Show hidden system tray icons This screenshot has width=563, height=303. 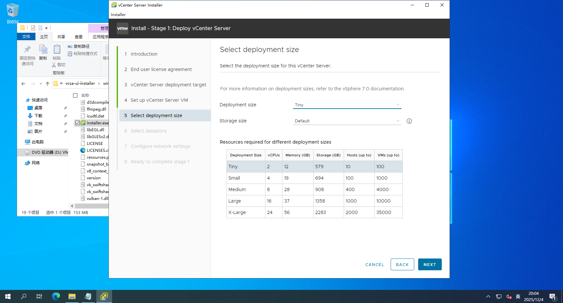(488, 296)
